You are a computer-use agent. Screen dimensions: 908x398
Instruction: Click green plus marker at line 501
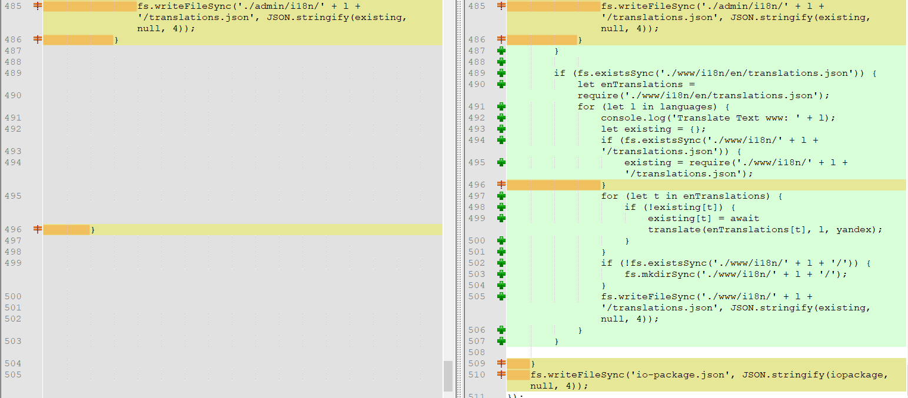pos(501,252)
